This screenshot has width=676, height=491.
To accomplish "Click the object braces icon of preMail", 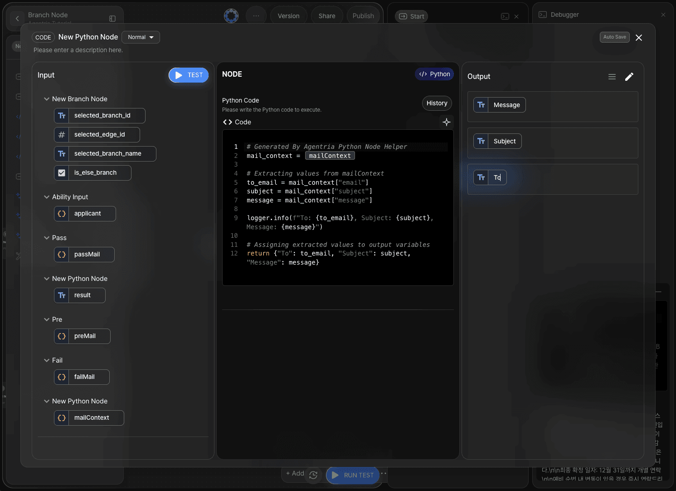I will [62, 336].
